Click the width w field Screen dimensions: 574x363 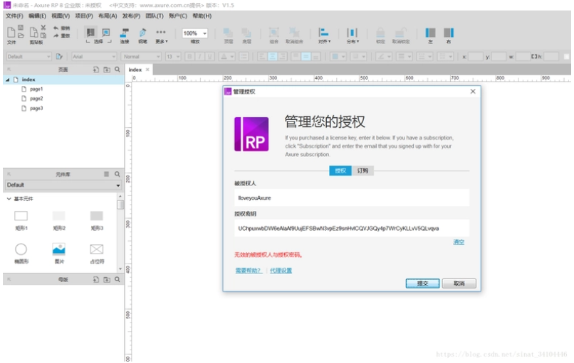(x=523, y=57)
